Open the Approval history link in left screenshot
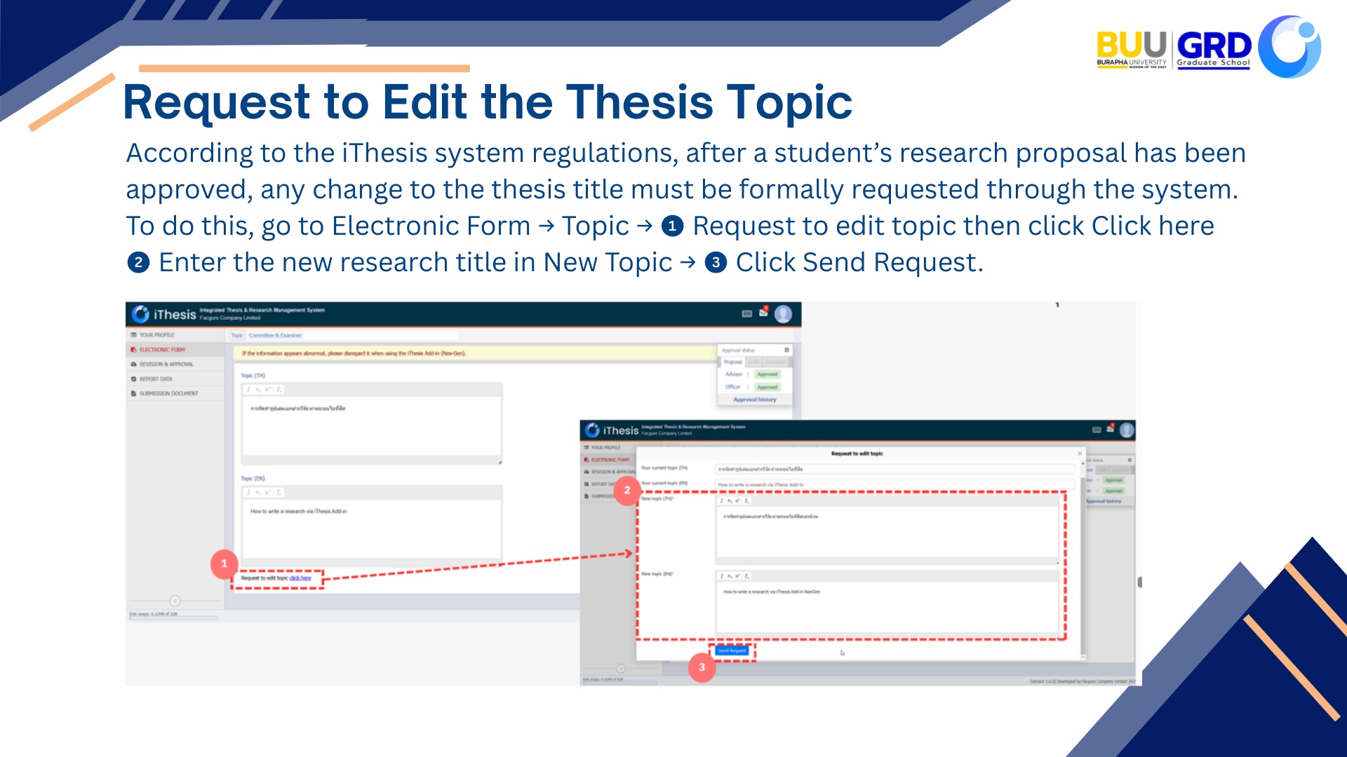This screenshot has height=757, width=1347. point(755,400)
